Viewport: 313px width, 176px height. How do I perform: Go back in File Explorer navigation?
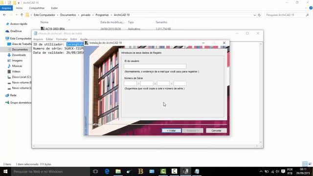[x=4, y=15]
